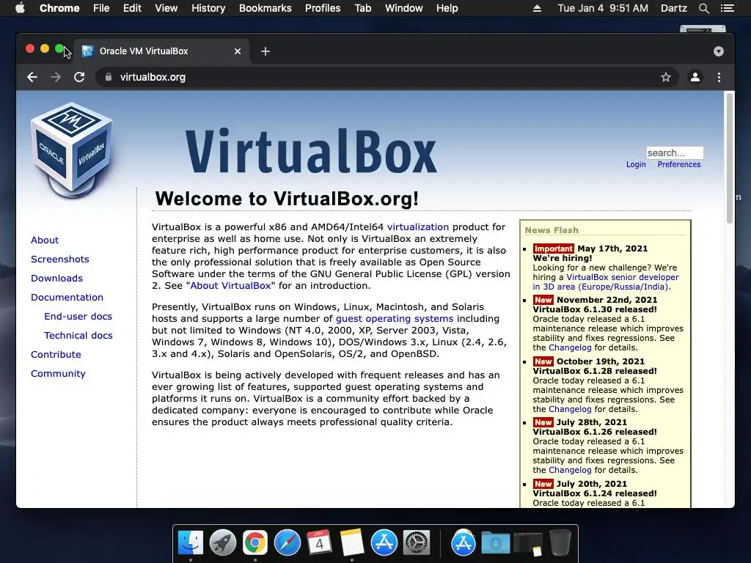Viewport: 751px width, 563px height.
Task: Open System Preferences gear in Dock
Action: click(417, 543)
